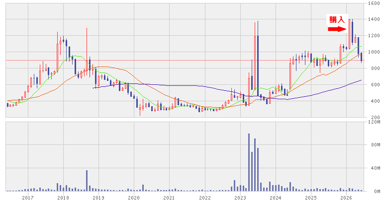Click the 2024 year label on time axis
The height and width of the screenshot is (200, 381).
[x=276, y=198]
